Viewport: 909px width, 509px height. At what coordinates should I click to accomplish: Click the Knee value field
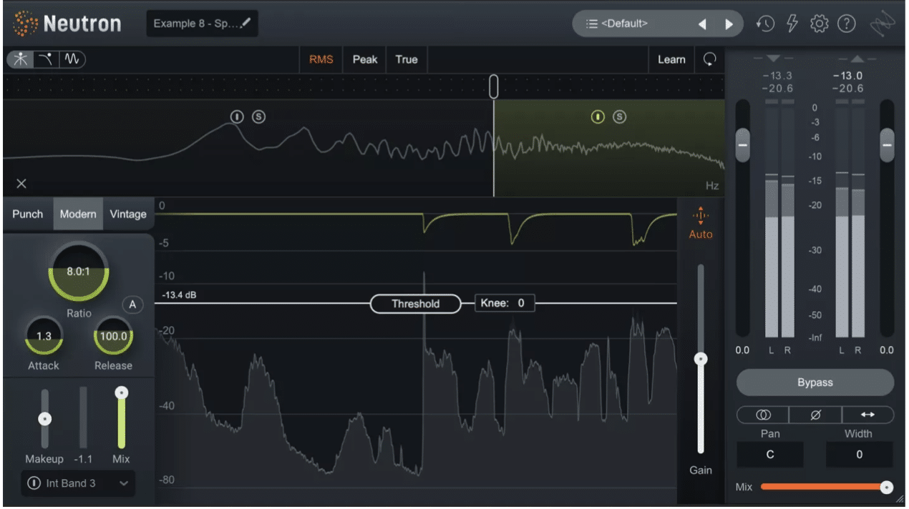505,303
